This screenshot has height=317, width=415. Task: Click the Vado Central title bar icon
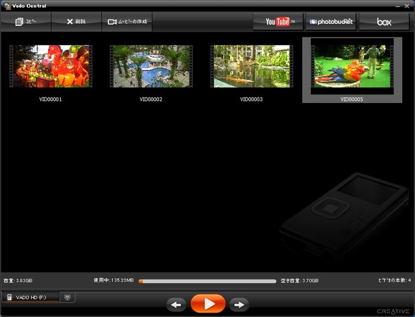tap(6, 5)
